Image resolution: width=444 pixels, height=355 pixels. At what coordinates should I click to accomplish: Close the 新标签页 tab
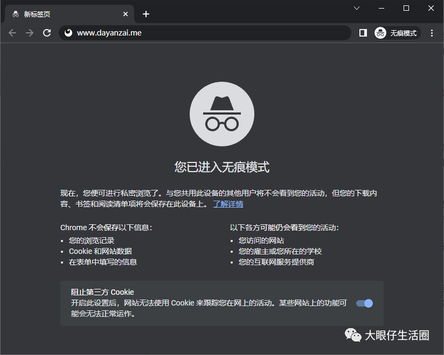coord(126,14)
